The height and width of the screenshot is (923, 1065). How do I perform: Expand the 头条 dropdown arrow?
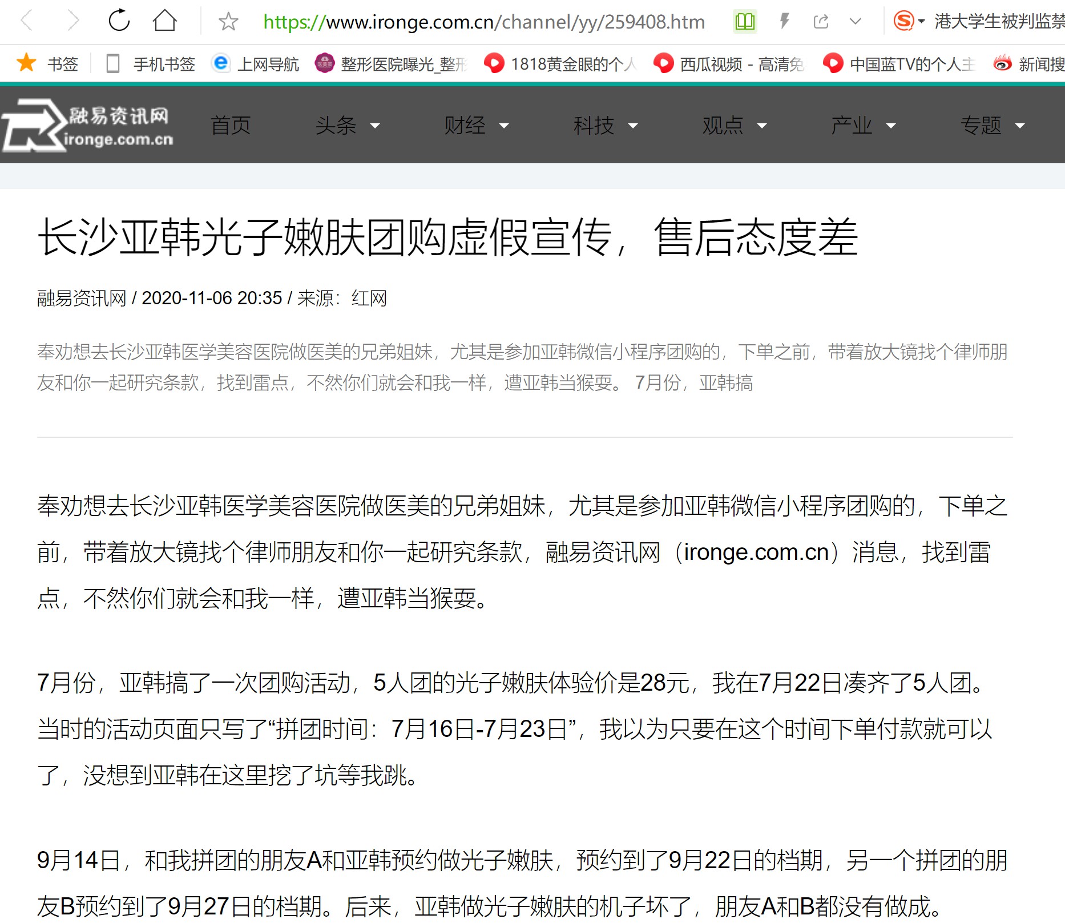[x=375, y=126]
